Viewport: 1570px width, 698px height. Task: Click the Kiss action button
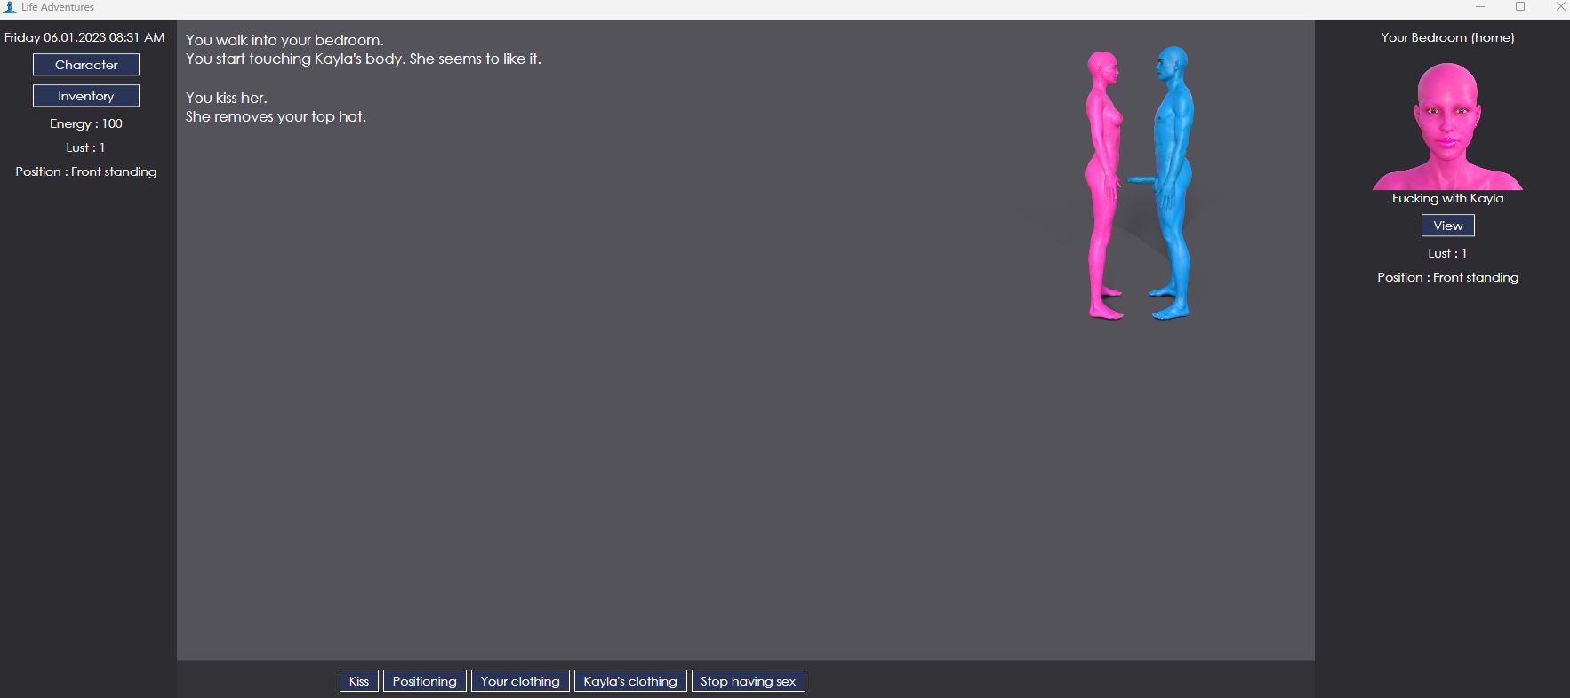click(x=359, y=681)
